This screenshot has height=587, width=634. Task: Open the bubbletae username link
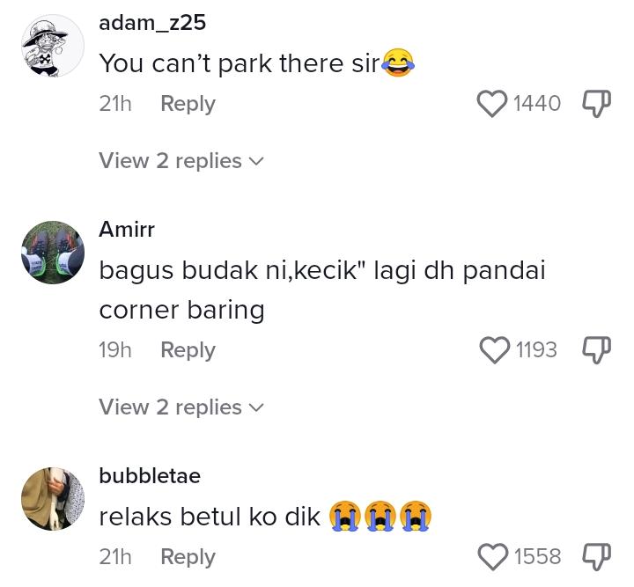(x=150, y=476)
